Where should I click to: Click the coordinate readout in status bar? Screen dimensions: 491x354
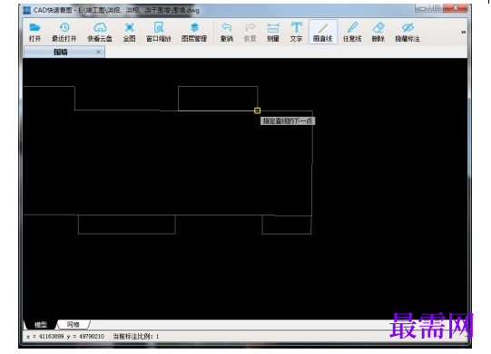(x=65, y=337)
